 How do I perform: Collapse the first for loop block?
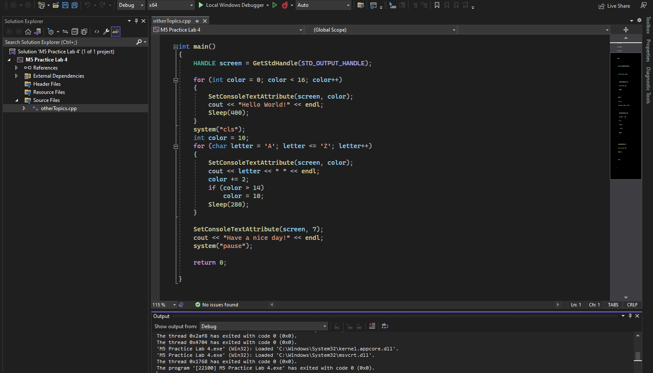click(x=175, y=80)
